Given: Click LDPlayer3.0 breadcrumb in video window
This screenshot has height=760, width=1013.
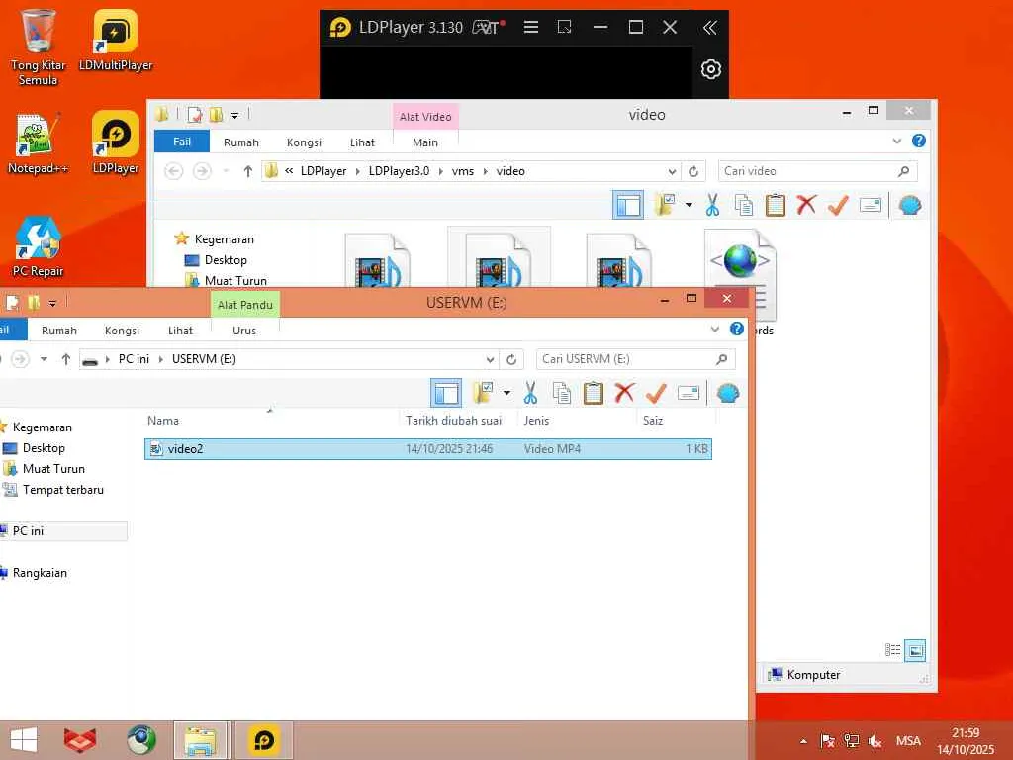Looking at the screenshot, I should 399,171.
